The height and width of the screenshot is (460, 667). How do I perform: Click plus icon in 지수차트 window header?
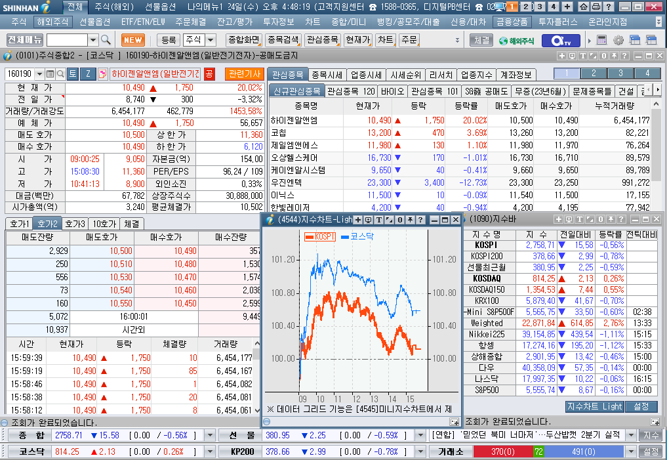pos(357,220)
